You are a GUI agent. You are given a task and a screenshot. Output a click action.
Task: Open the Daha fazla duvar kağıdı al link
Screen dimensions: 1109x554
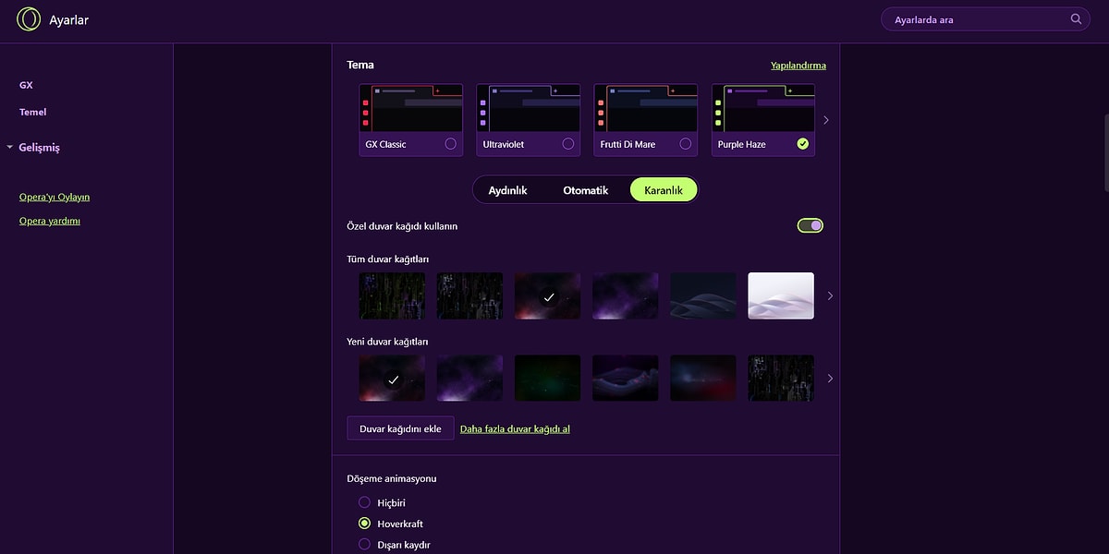click(515, 428)
